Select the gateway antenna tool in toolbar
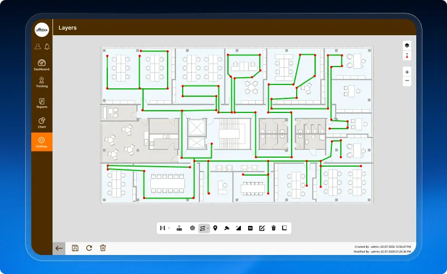The image size is (447, 274). pyautogui.click(x=179, y=228)
